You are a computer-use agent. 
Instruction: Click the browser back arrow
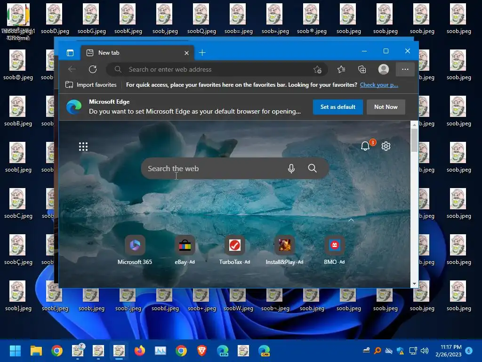(72, 69)
